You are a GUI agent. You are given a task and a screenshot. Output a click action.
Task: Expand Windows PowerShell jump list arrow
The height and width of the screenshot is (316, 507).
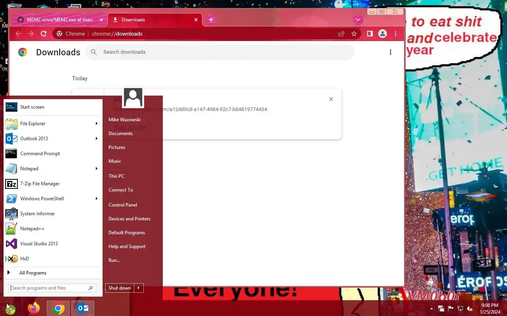tap(97, 199)
